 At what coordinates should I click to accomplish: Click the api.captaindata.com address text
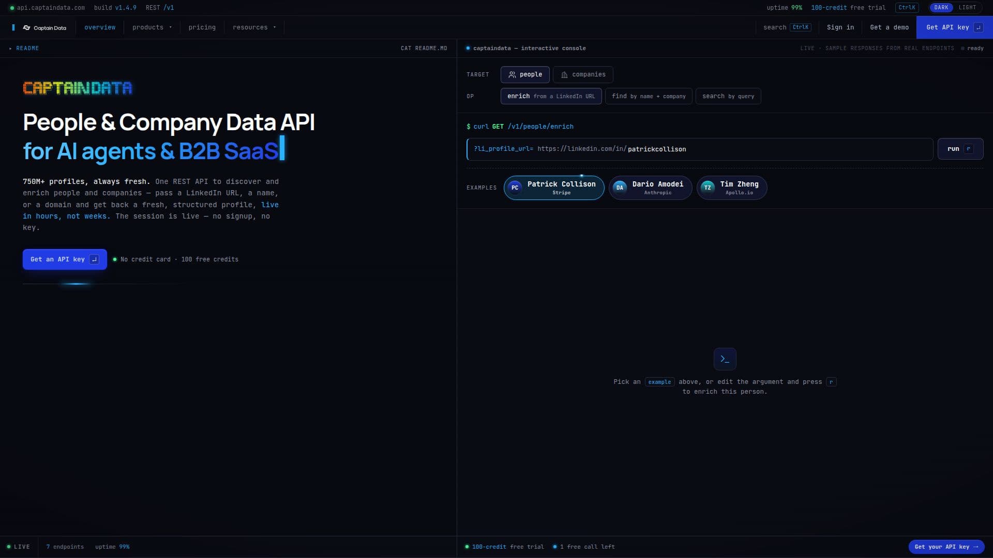coord(51,8)
